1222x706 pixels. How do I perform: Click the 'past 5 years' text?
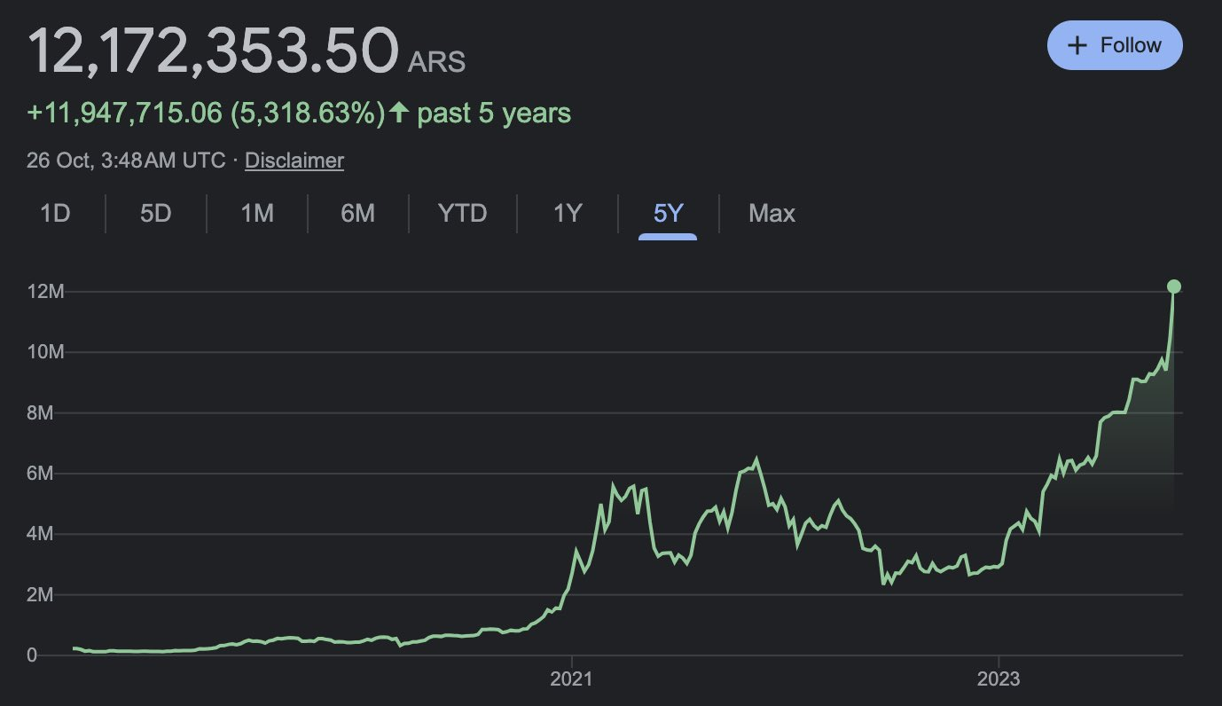494,114
